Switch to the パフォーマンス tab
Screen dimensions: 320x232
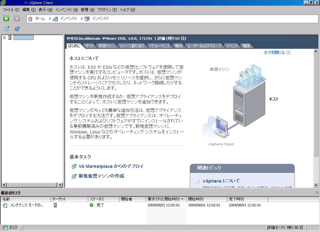pyautogui.click(x=160, y=46)
